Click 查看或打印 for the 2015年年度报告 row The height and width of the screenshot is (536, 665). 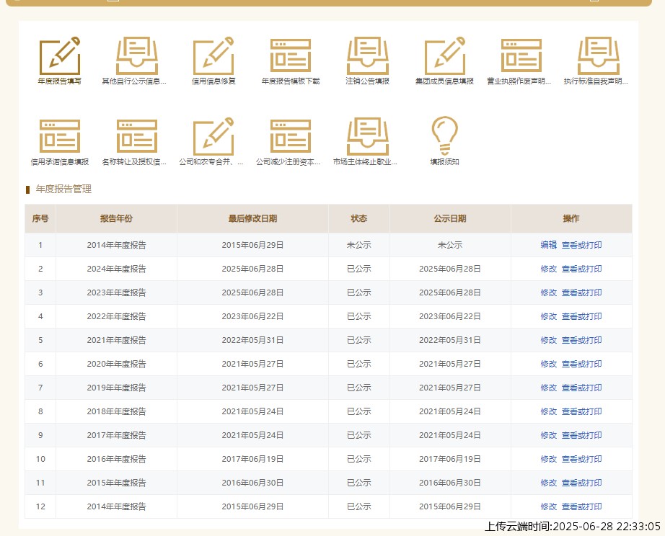[x=581, y=482]
